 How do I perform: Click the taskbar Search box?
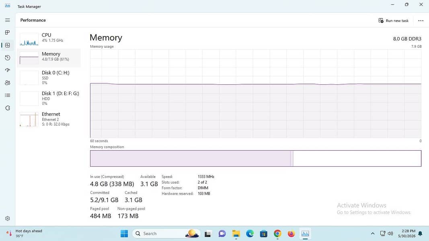(x=166, y=234)
